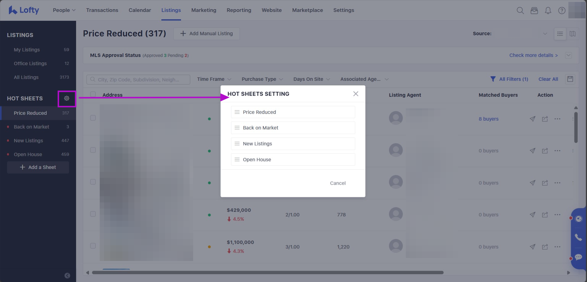587x282 pixels.
Task: Click save search icon beside Clear All
Action: click(570, 79)
